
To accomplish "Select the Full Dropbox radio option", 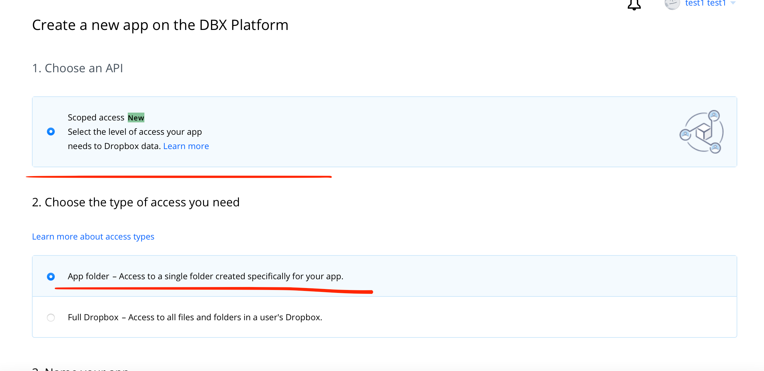I will 51,317.
